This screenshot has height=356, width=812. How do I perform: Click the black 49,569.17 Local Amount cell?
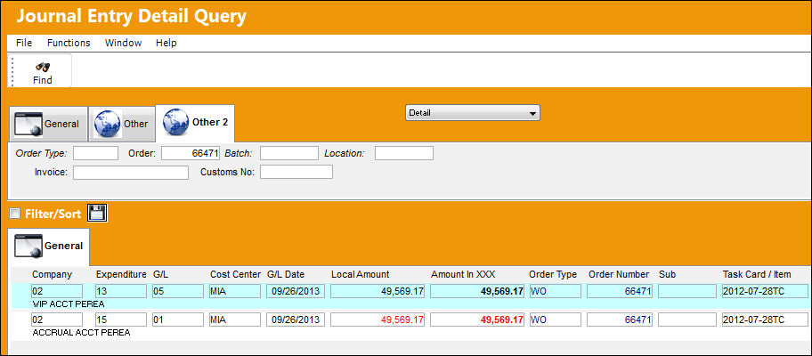point(378,291)
